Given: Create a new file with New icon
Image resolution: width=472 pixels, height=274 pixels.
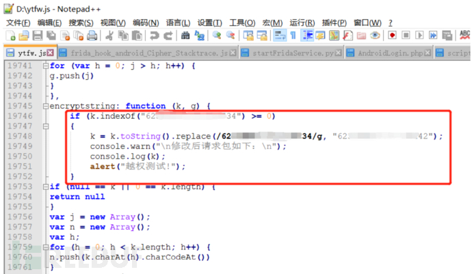Looking at the screenshot, I should point(10,36).
